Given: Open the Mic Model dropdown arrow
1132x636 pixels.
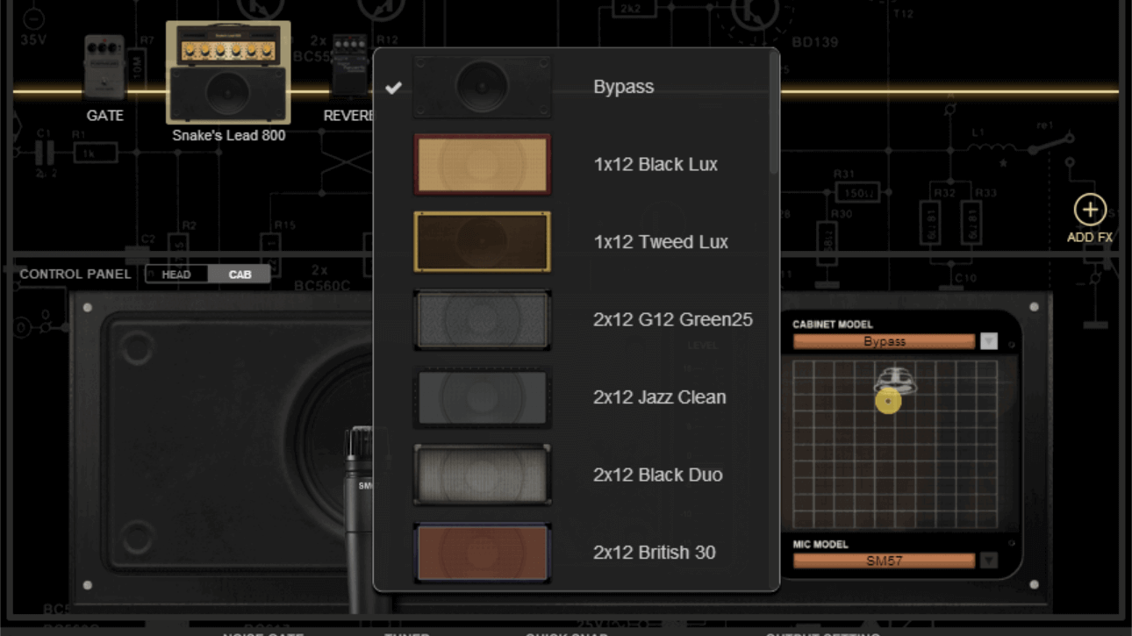Looking at the screenshot, I should coord(989,561).
